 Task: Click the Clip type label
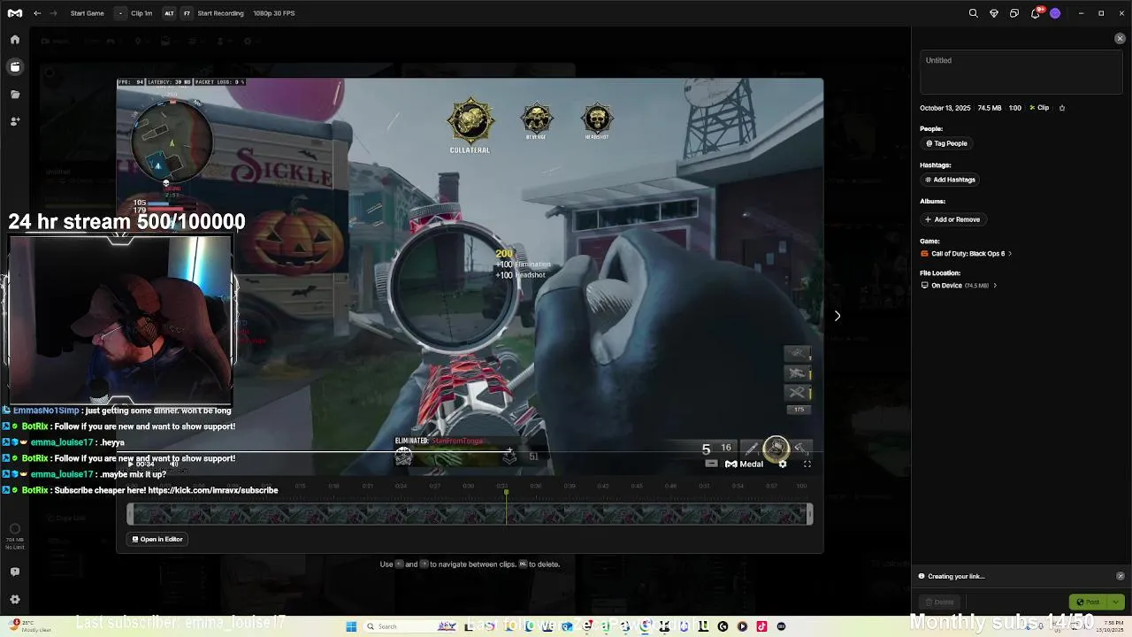click(x=1039, y=108)
